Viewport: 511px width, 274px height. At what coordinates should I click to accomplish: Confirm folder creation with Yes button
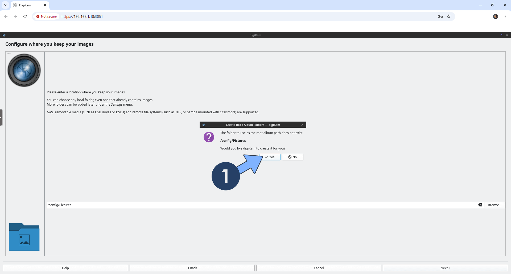click(x=270, y=157)
